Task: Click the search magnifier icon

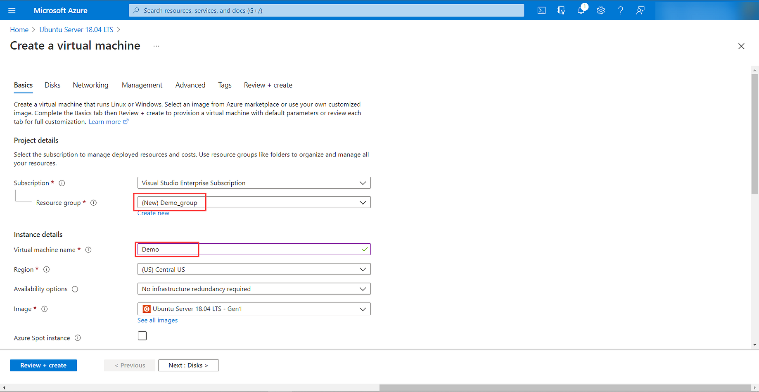Action: point(136,10)
